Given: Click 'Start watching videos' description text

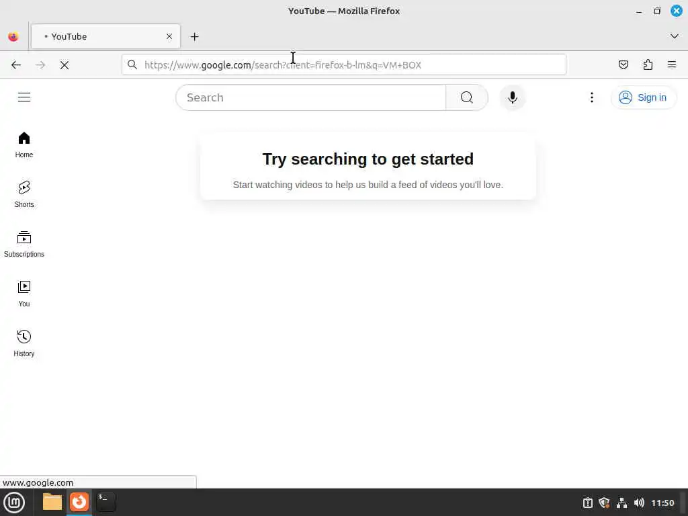Looking at the screenshot, I should [x=368, y=185].
